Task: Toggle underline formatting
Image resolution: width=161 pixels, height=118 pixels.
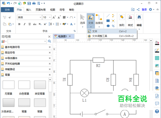Action: (x=30, y=24)
